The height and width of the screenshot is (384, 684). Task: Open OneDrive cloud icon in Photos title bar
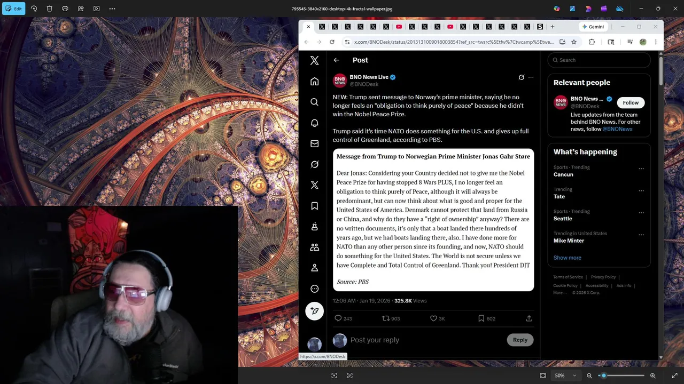coord(620,9)
